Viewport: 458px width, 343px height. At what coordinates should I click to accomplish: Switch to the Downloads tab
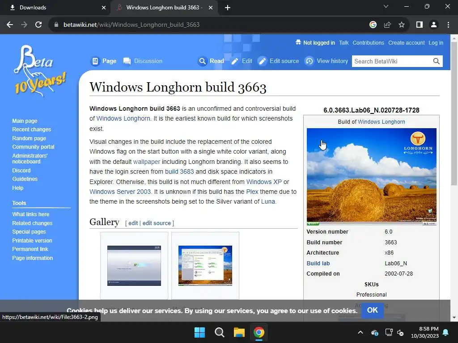[x=55, y=8]
